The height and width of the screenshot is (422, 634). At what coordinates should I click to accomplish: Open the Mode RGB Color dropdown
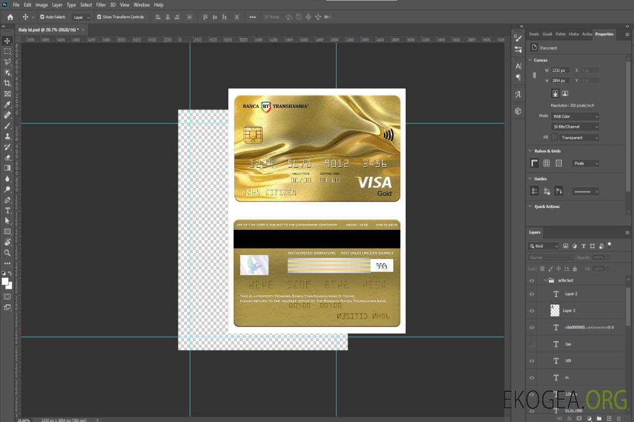pyautogui.click(x=575, y=116)
